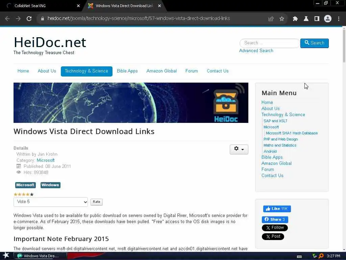
Task: Open the Microsoft category link
Action: pyautogui.click(x=46, y=160)
